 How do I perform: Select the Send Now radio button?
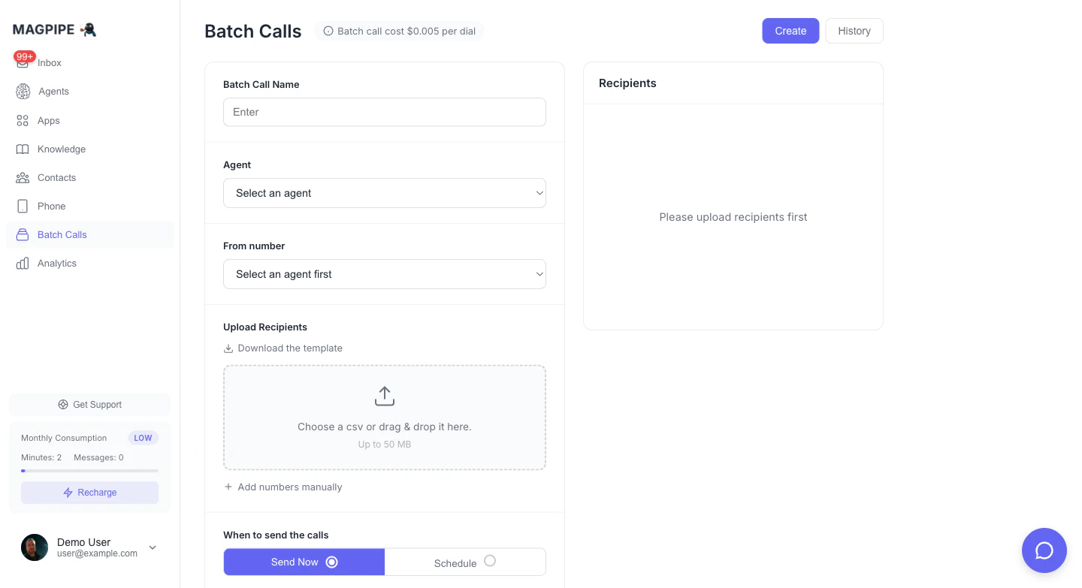pos(332,562)
